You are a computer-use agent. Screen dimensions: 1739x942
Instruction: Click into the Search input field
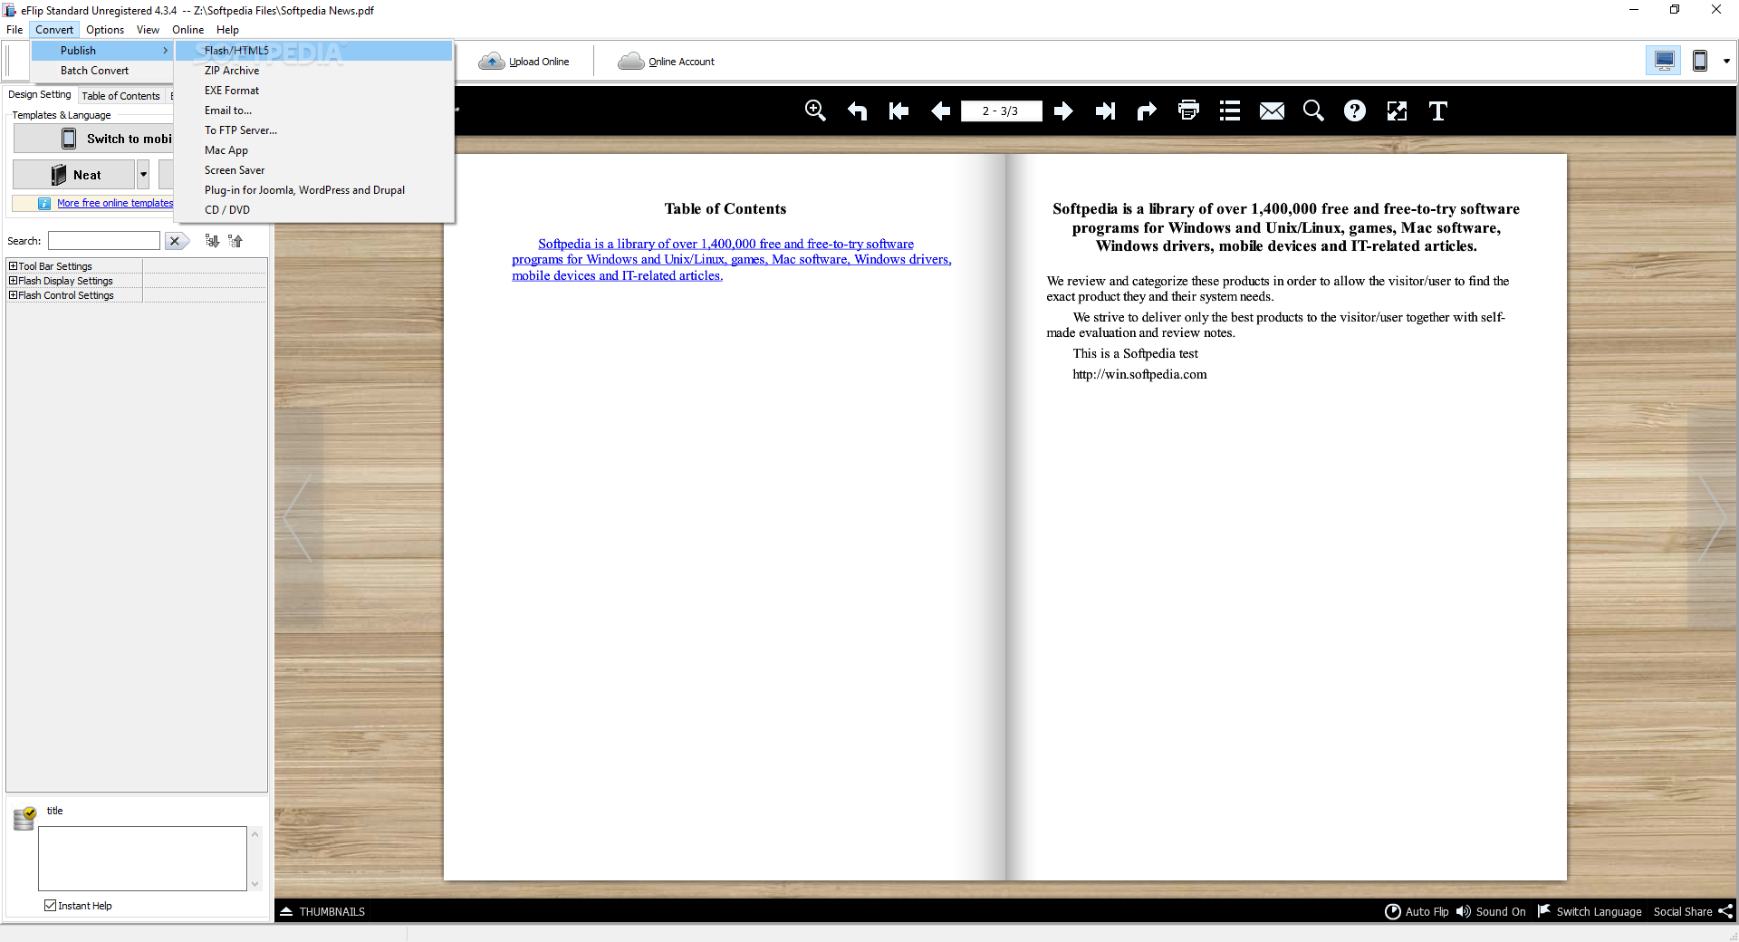pos(104,241)
